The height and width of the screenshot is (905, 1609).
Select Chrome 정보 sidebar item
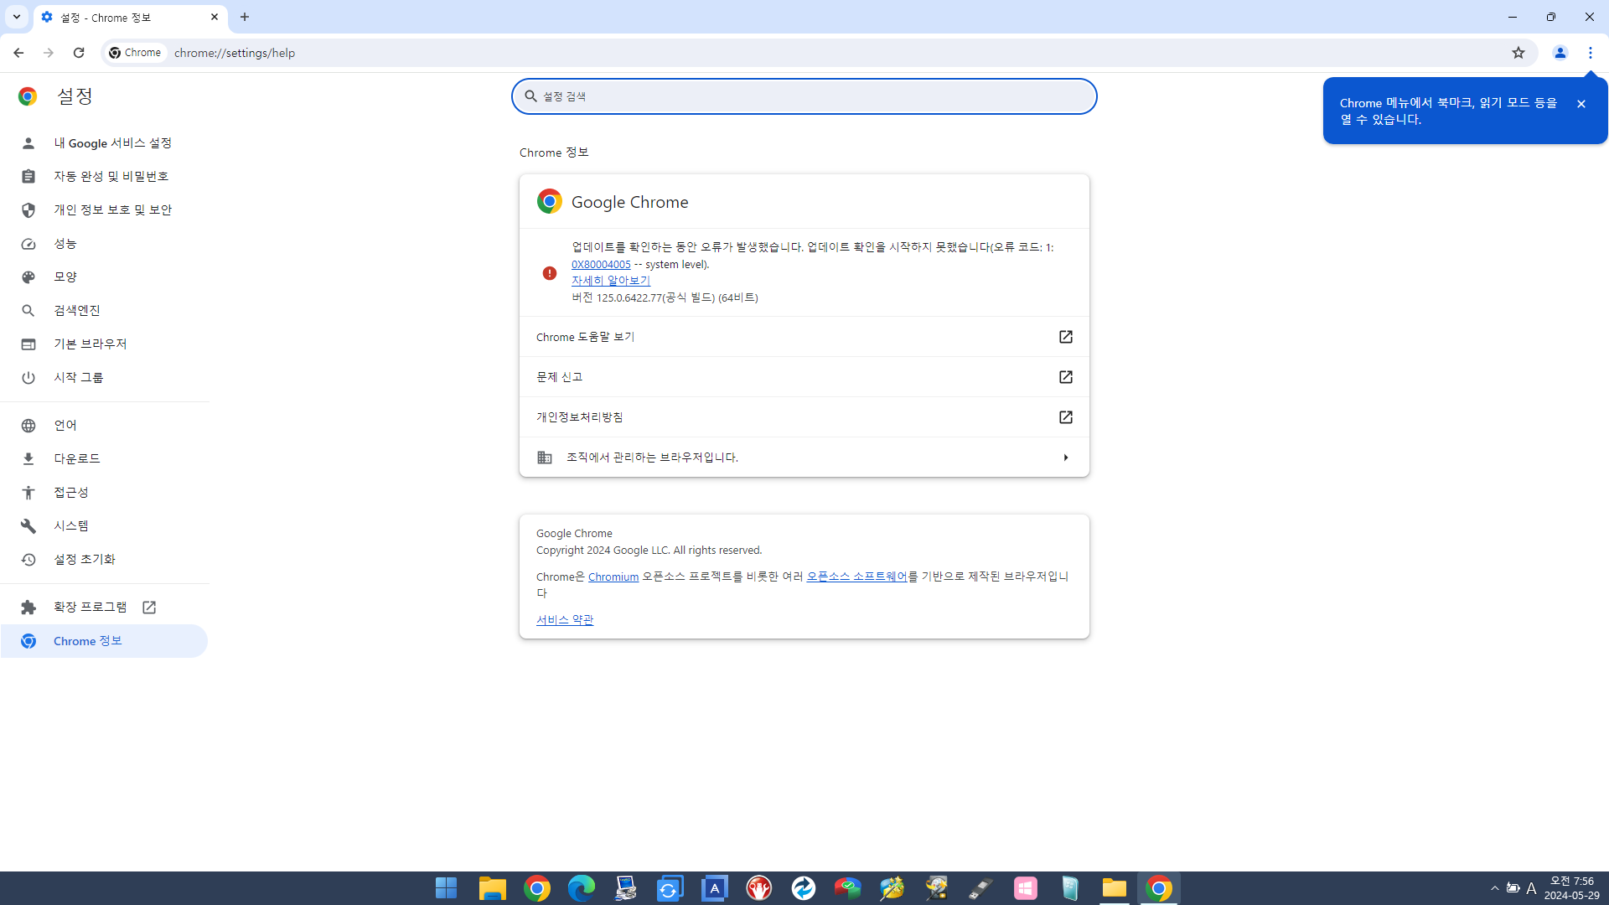(x=104, y=641)
